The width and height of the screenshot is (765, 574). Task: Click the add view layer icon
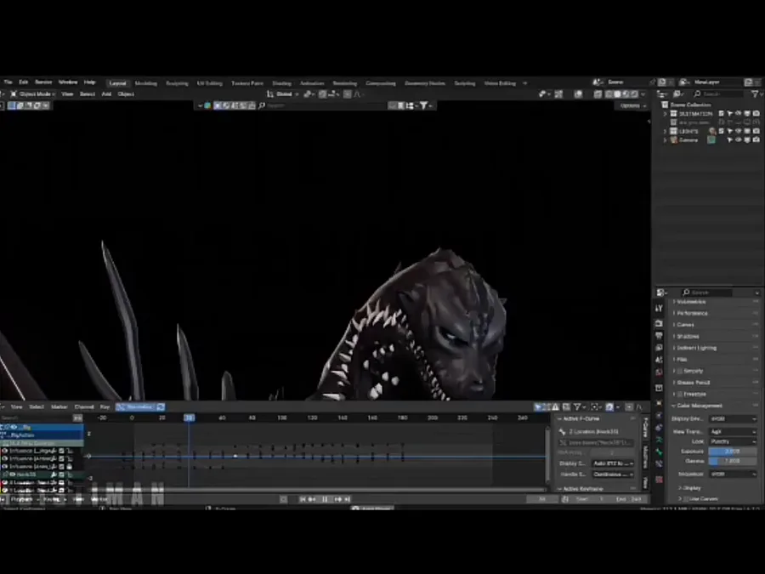(748, 82)
